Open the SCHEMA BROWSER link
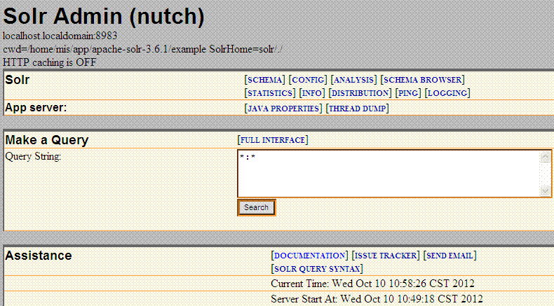The image size is (554, 306). [x=423, y=80]
